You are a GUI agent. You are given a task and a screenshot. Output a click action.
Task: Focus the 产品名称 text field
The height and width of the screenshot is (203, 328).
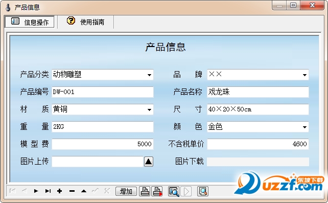tap(258, 92)
